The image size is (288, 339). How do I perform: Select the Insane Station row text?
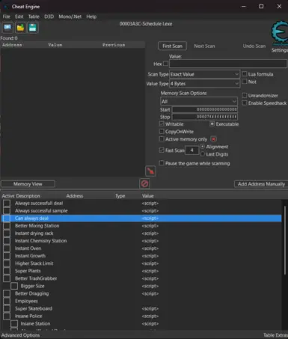point(35,323)
